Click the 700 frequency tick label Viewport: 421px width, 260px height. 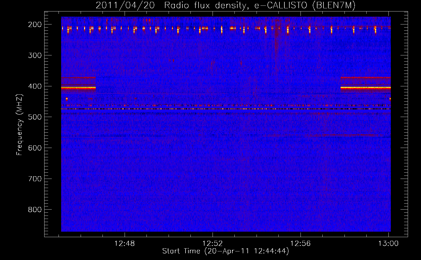pyautogui.click(x=35, y=179)
